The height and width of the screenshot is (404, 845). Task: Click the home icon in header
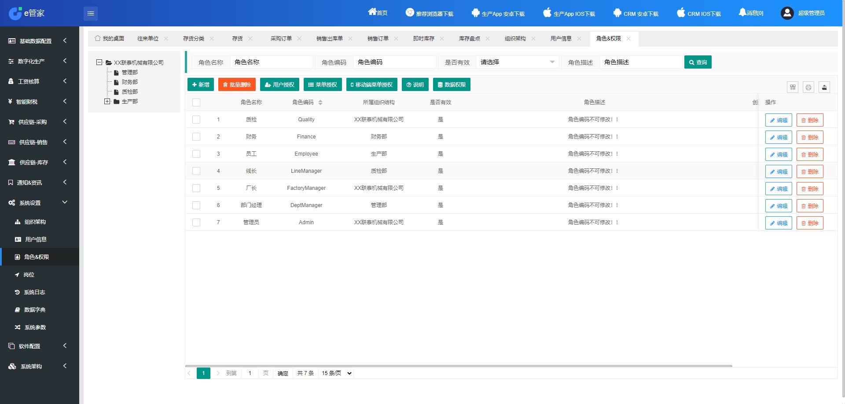point(372,12)
